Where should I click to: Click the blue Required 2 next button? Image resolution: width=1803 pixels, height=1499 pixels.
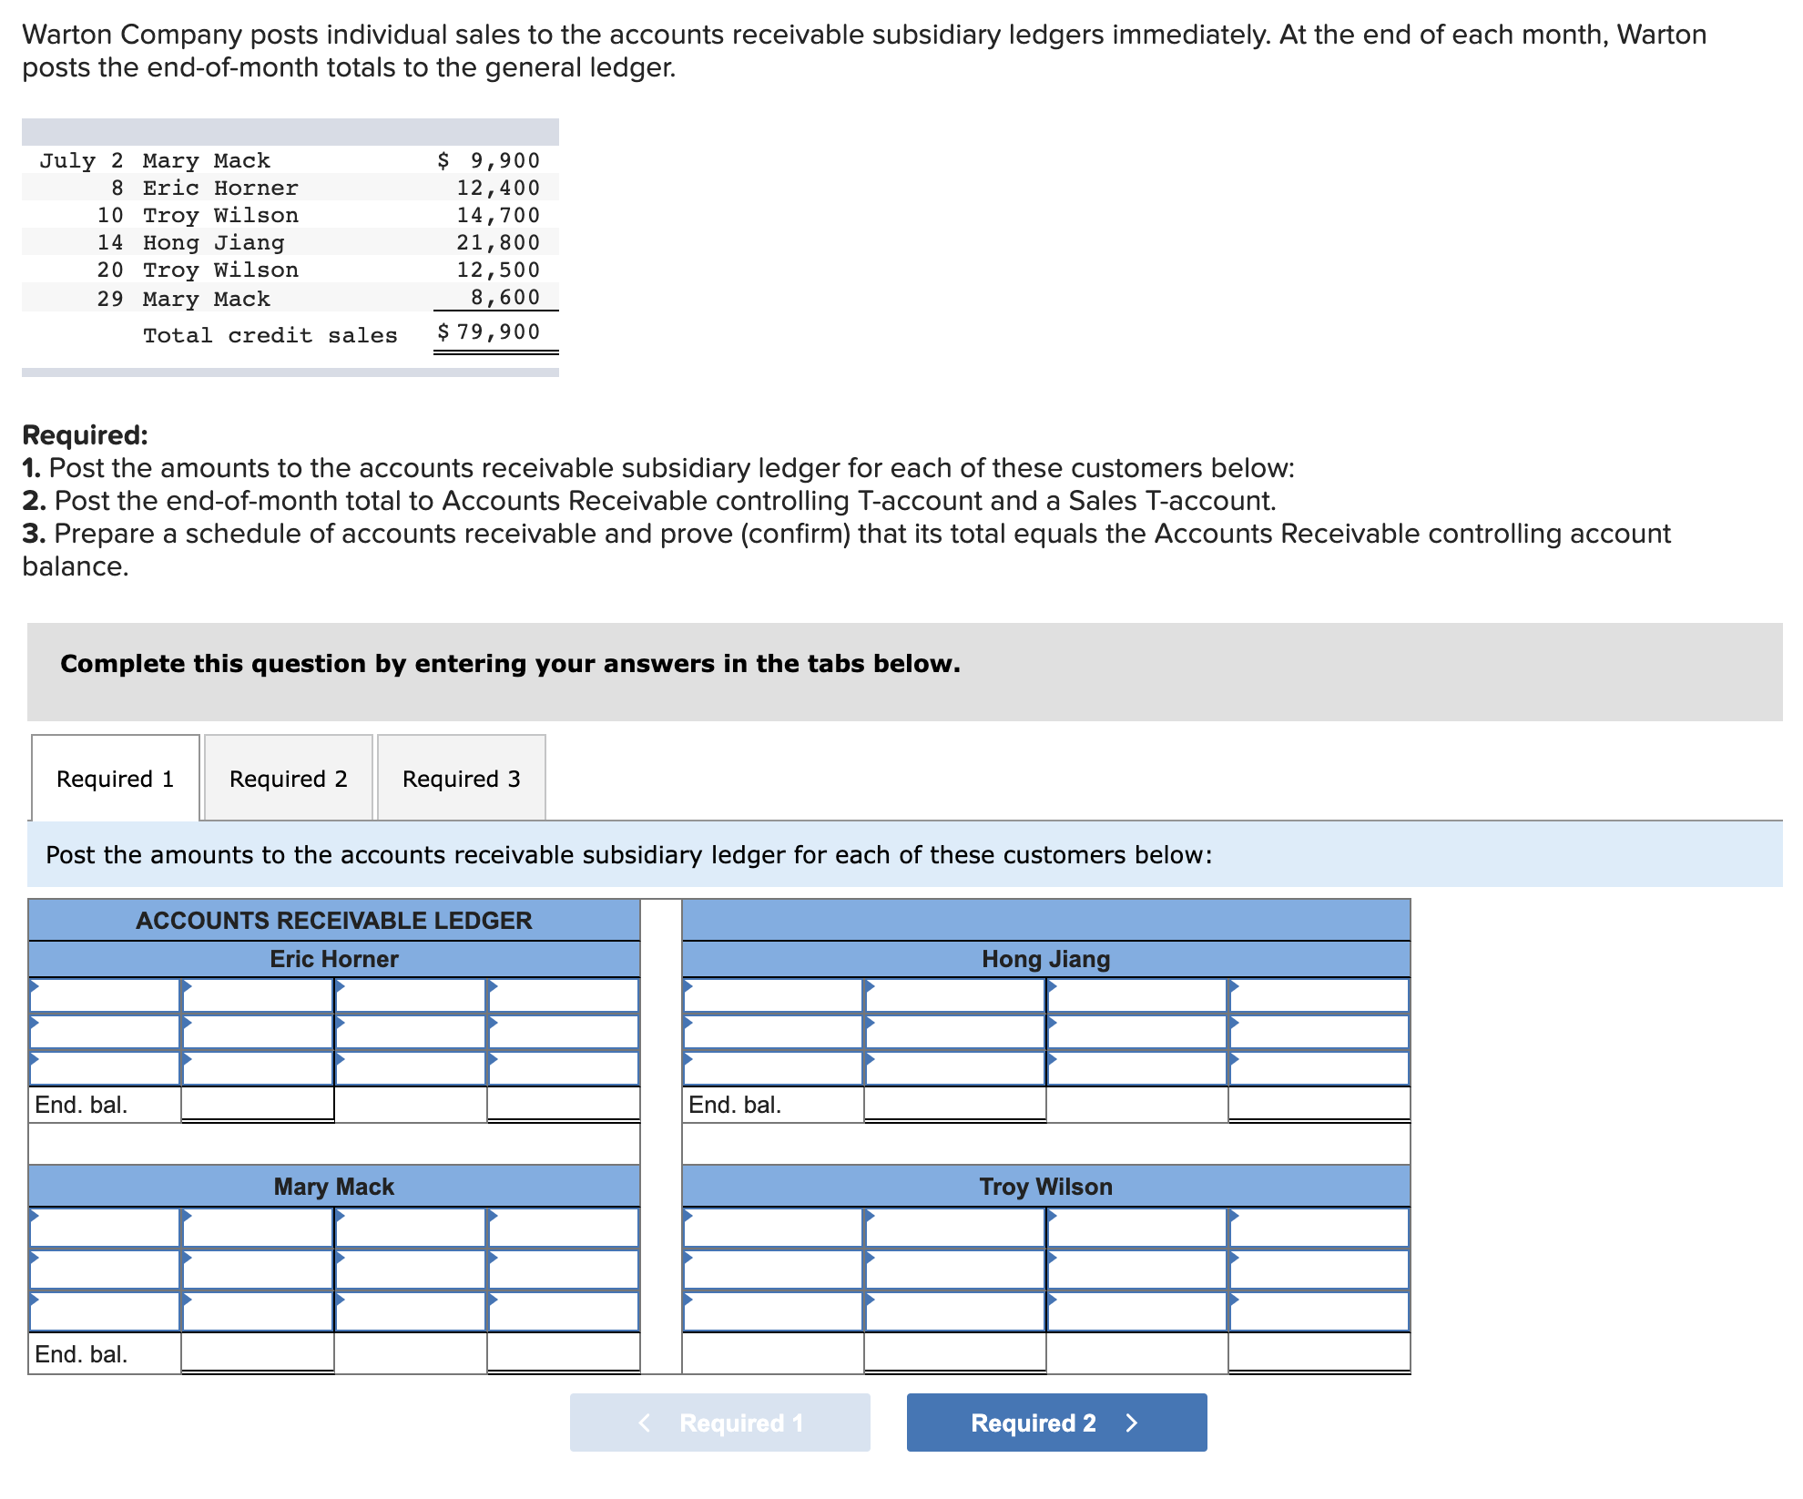tap(1055, 1423)
